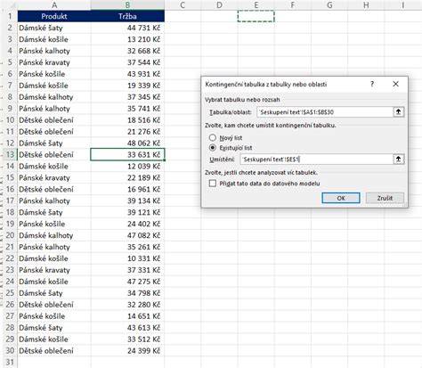This screenshot has height=368, width=422.
Task: Focus the Umístění location field
Action: pyautogui.click(x=316, y=159)
